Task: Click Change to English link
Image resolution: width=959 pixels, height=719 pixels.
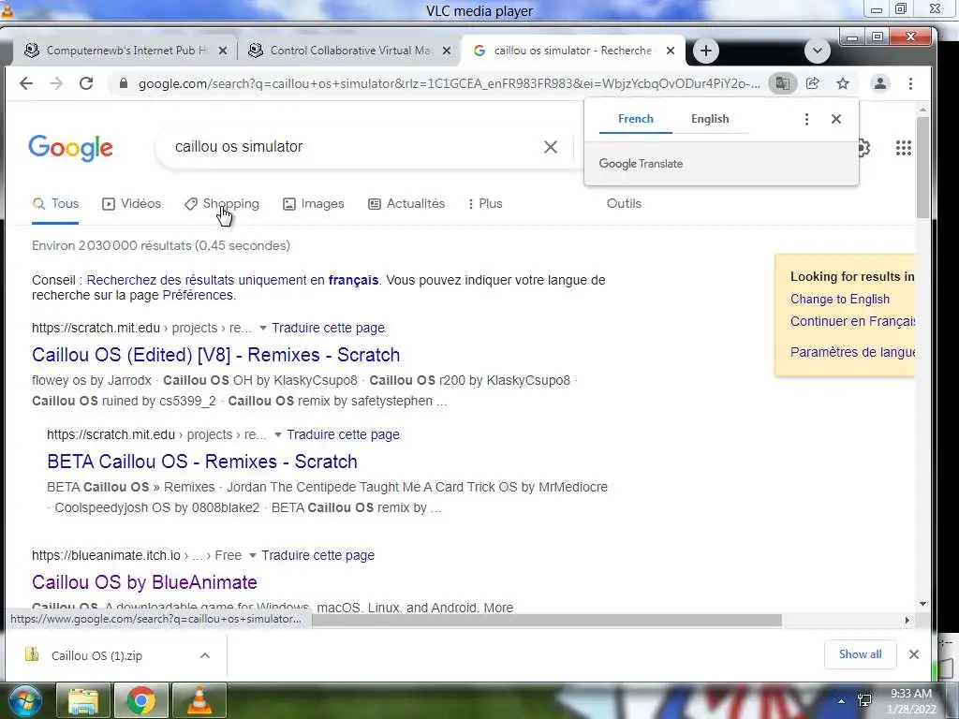Action: point(840,299)
